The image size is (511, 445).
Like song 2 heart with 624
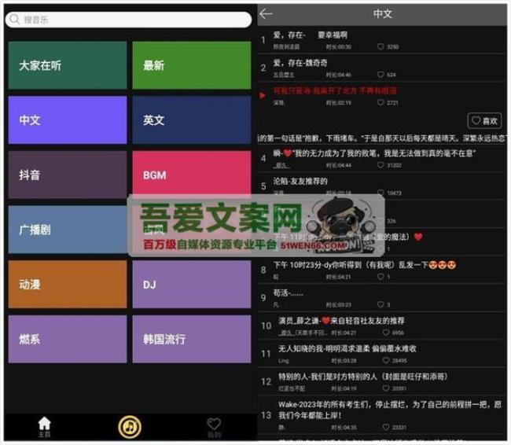coord(380,75)
